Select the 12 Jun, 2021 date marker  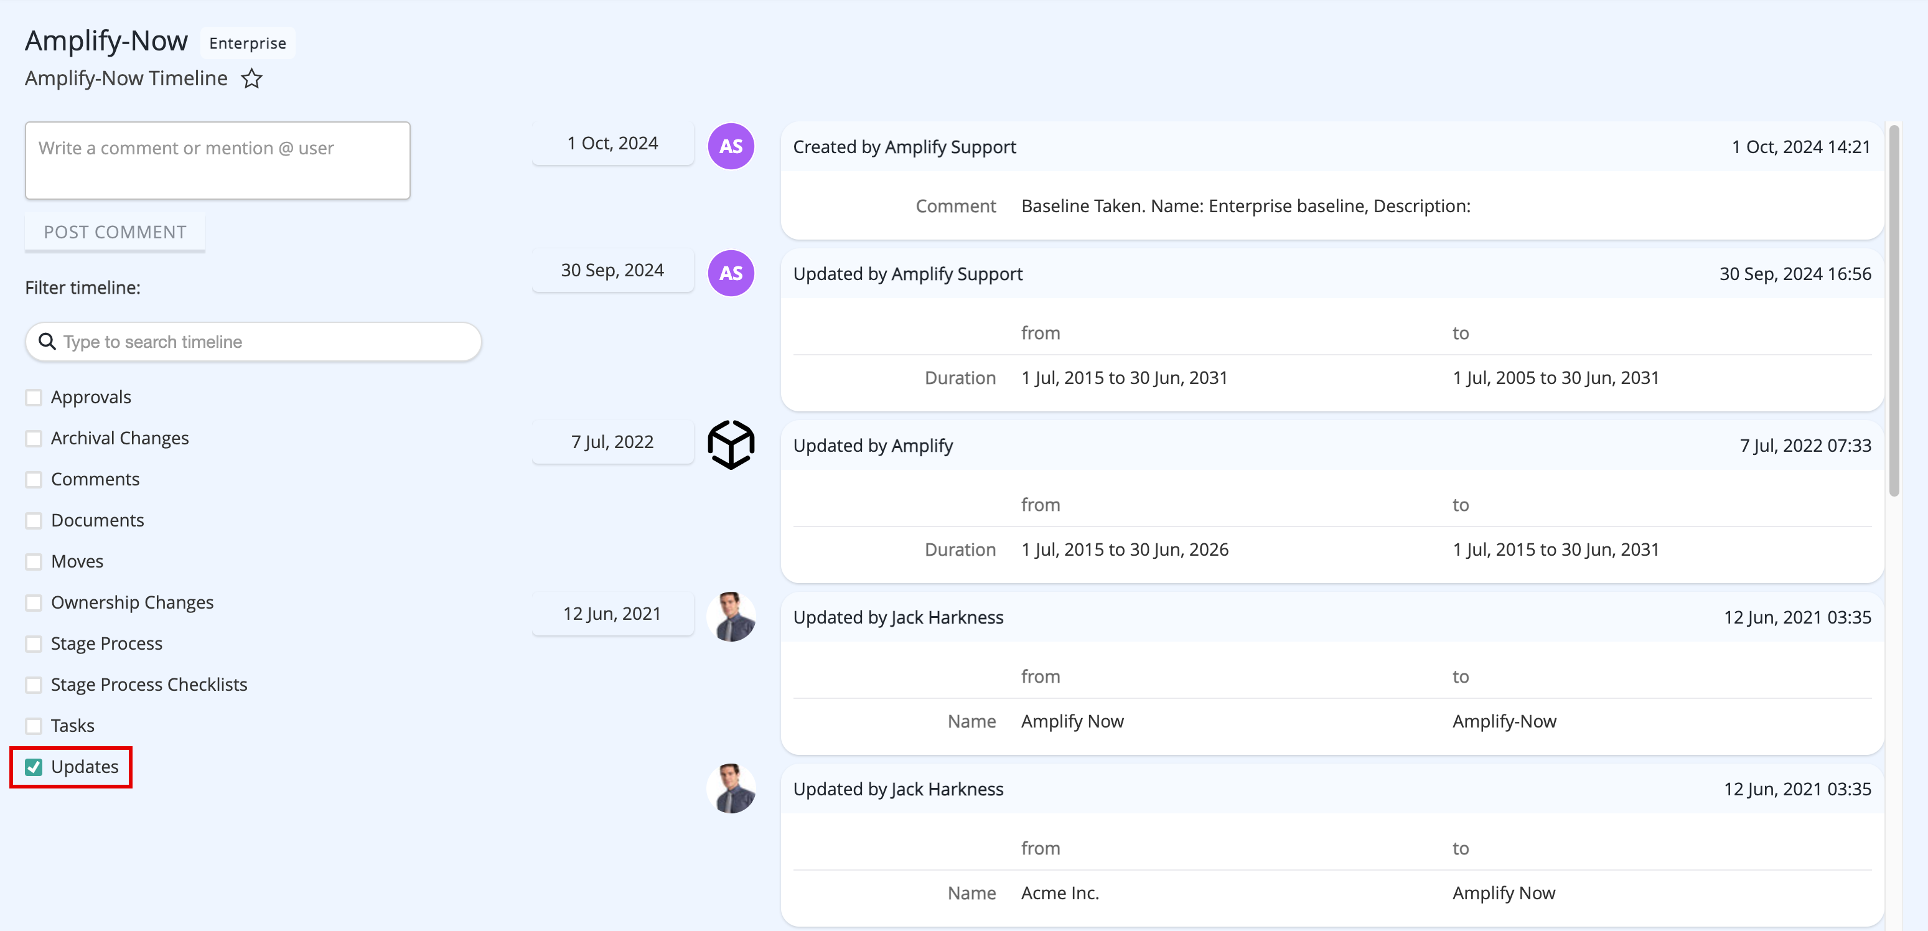click(x=612, y=614)
